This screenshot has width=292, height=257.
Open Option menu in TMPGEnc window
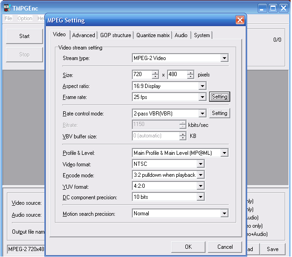coord(25,18)
